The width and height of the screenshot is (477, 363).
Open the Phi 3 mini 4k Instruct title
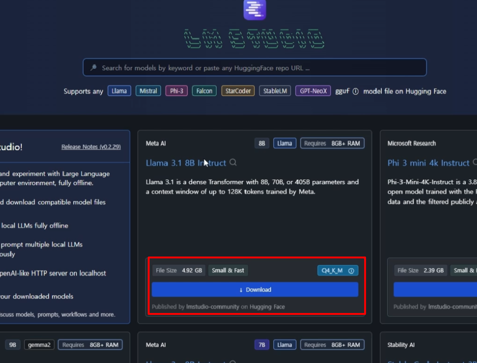point(428,163)
